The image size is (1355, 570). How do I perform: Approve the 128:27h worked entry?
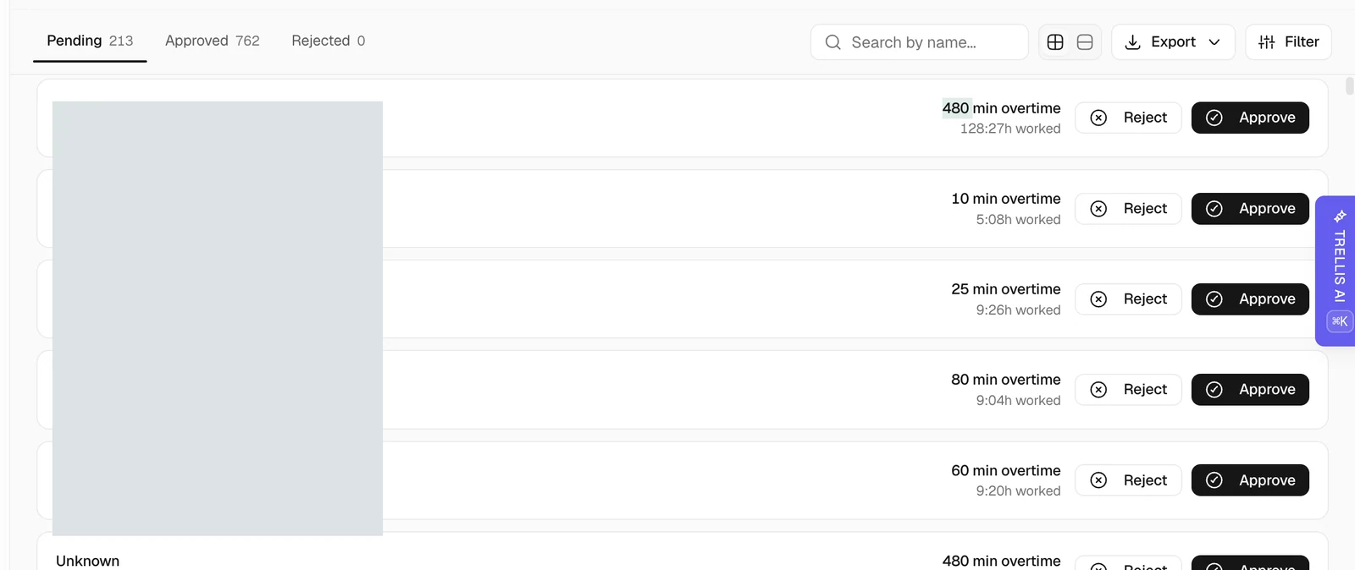pos(1250,118)
